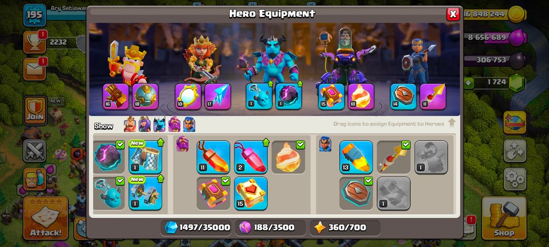Open the Shop button
549x247 pixels.
504,218
